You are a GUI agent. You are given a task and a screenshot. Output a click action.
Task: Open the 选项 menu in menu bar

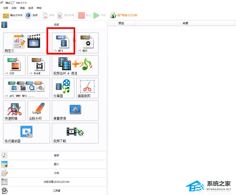coord(31,8)
